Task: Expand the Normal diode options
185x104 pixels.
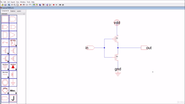Action: (16, 69)
